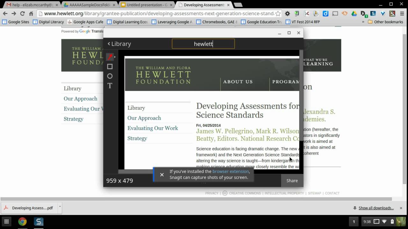The width and height of the screenshot is (408, 229).
Task: Click the green screen-share extension icon
Action: 297,13
